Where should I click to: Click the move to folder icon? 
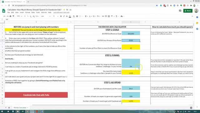[x=67, y=10]
